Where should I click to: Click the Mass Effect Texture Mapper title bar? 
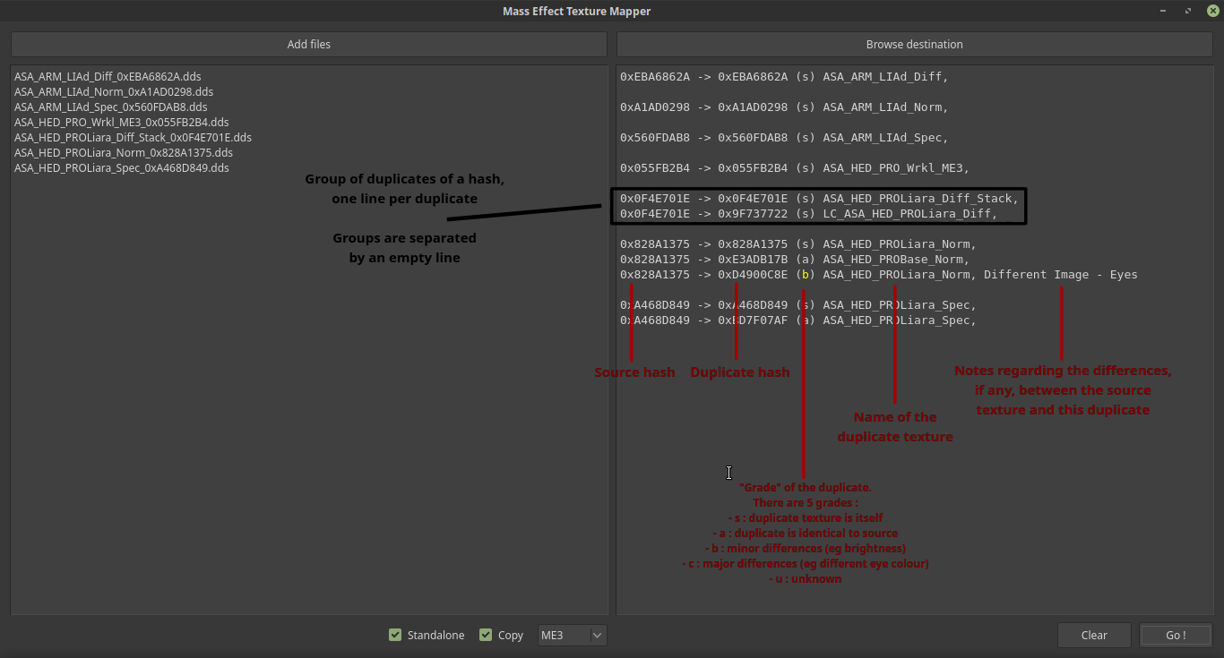click(577, 11)
